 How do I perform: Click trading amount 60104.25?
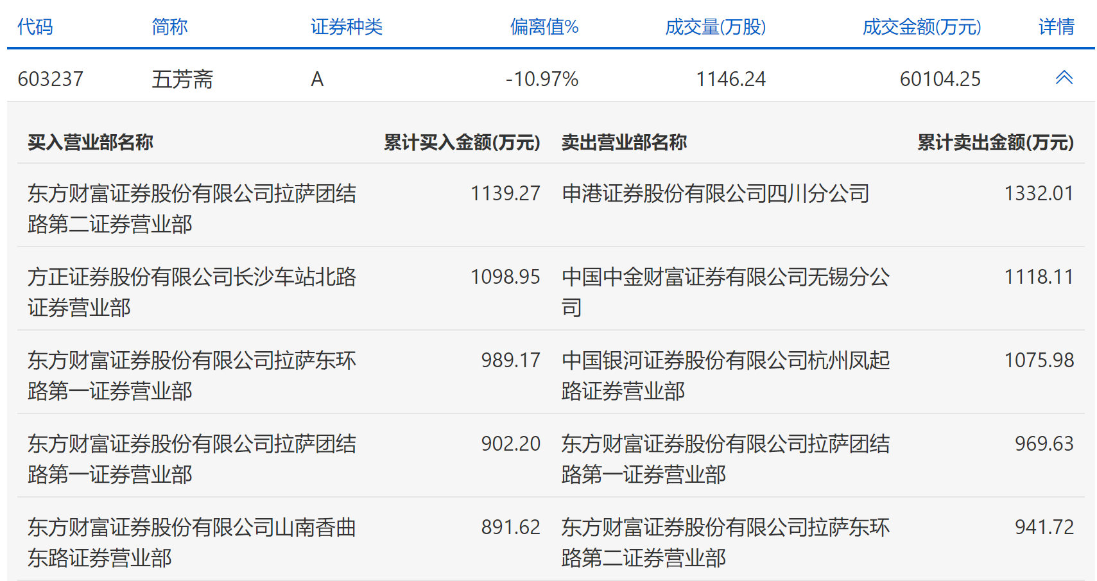click(940, 79)
